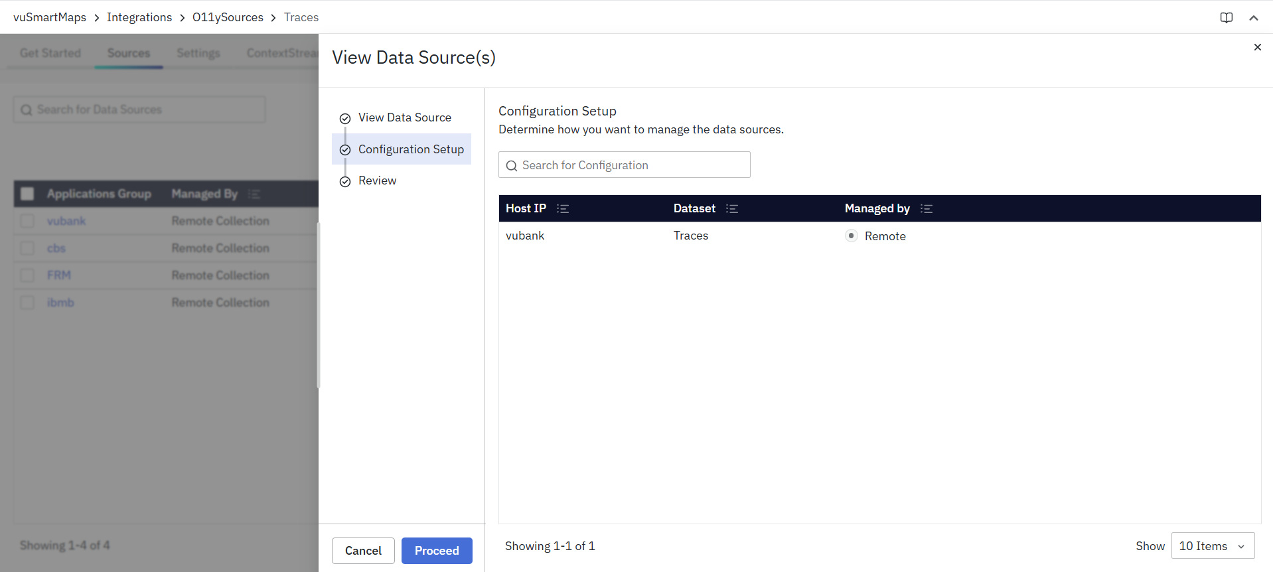Toggle the select-all checkbox in Applications Group header
This screenshot has width=1273, height=572.
click(x=27, y=194)
